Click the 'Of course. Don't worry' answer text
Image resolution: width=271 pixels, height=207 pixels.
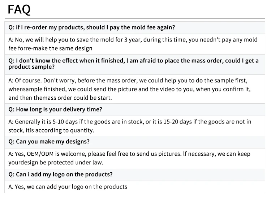[x=133, y=80]
